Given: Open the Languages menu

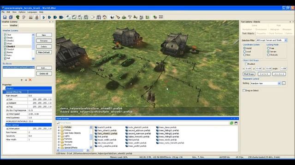Looking at the screenshot, I should pos(32,12).
